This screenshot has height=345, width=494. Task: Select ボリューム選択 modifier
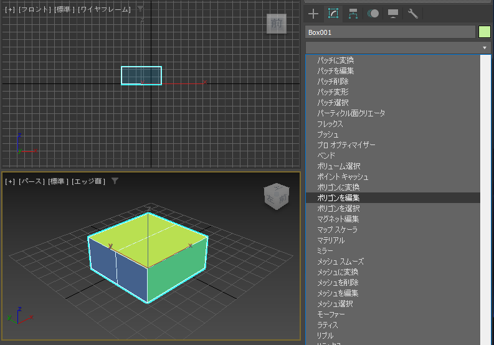(393, 166)
